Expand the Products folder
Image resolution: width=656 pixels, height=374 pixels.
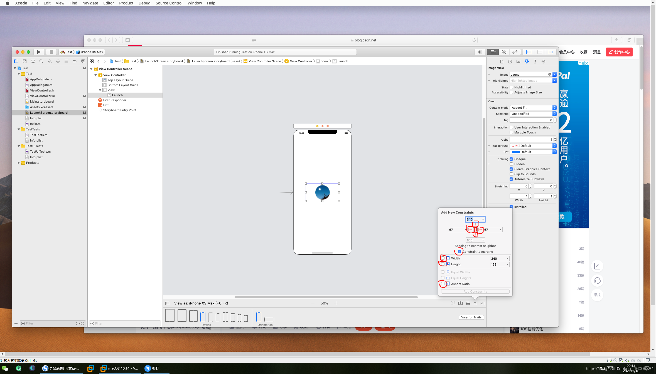click(x=19, y=163)
